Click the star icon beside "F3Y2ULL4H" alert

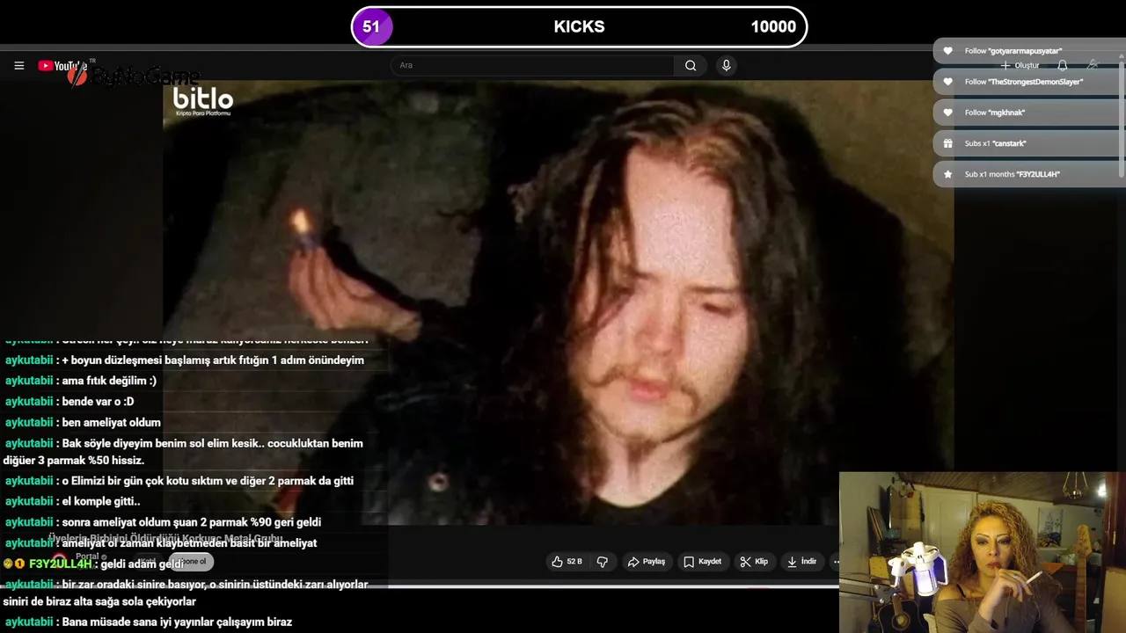[x=947, y=174]
